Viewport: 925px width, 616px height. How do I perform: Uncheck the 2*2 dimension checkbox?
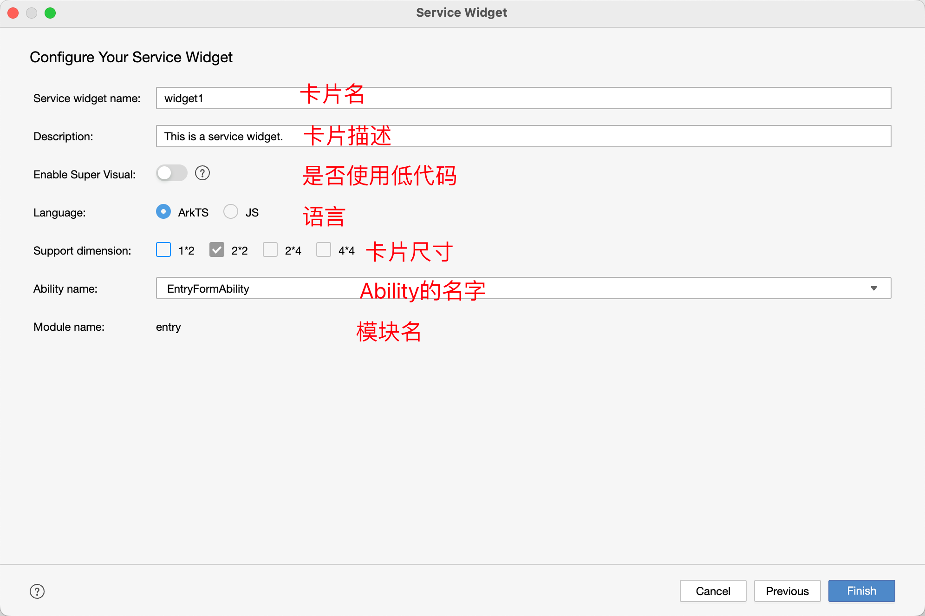tap(217, 250)
